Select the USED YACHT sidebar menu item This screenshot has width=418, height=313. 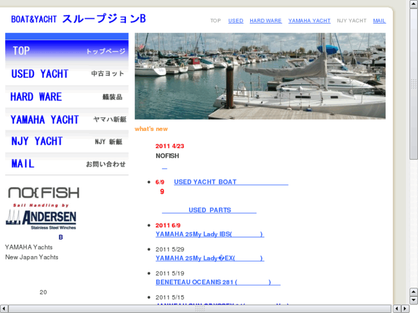coord(67,74)
